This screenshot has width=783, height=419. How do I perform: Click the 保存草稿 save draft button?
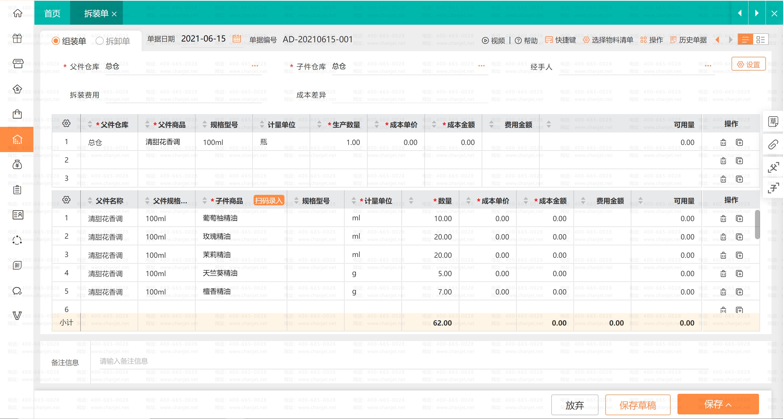637,405
